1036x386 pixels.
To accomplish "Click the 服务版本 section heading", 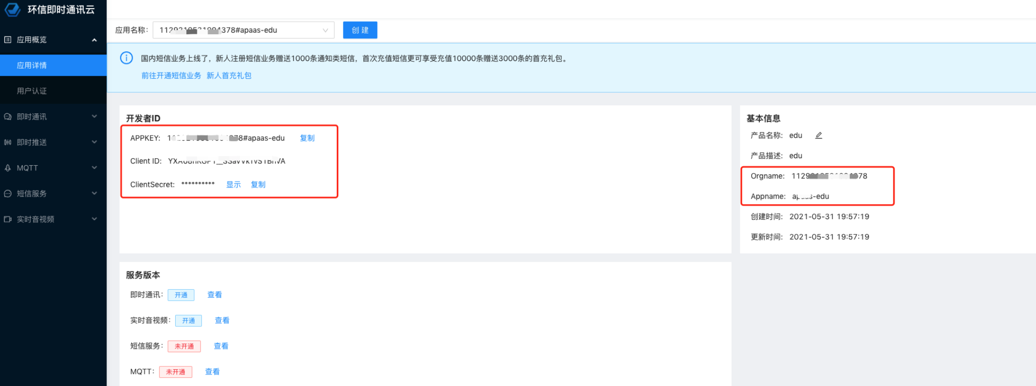I will pyautogui.click(x=143, y=275).
